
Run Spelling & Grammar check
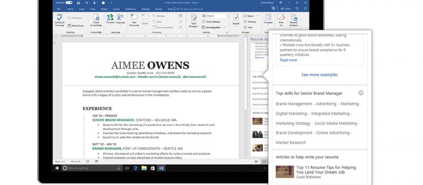(59, 20)
